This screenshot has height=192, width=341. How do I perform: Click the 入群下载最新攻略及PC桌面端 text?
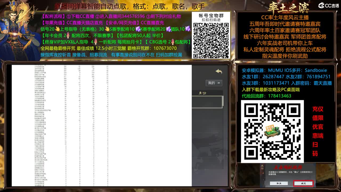point(271,90)
